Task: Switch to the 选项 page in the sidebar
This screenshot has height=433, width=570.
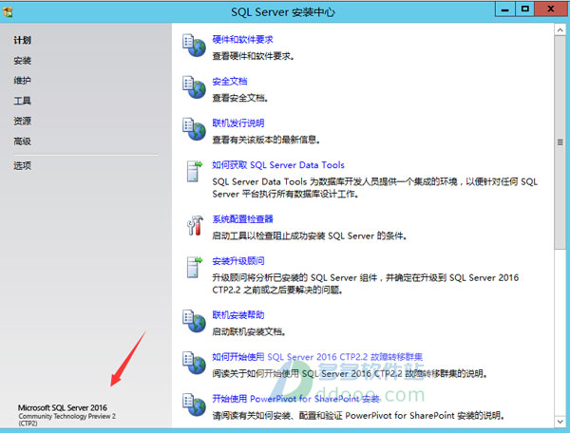Action: (x=22, y=165)
